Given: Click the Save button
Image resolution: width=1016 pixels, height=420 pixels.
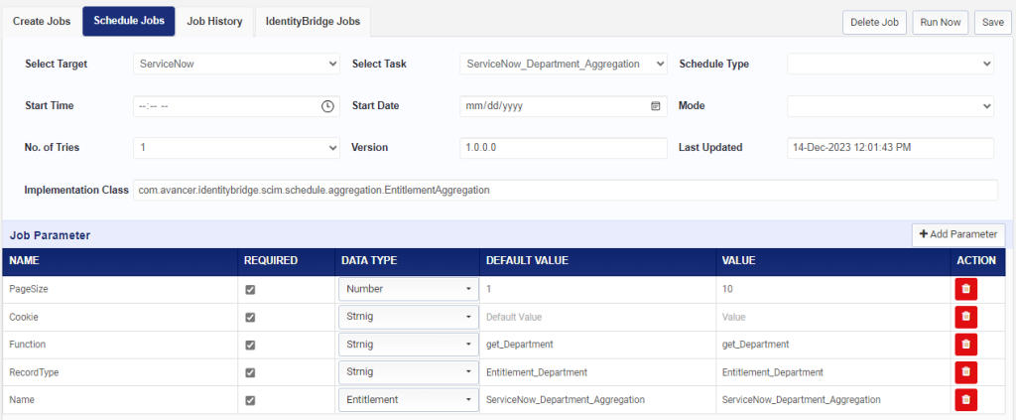Looking at the screenshot, I should 992,22.
